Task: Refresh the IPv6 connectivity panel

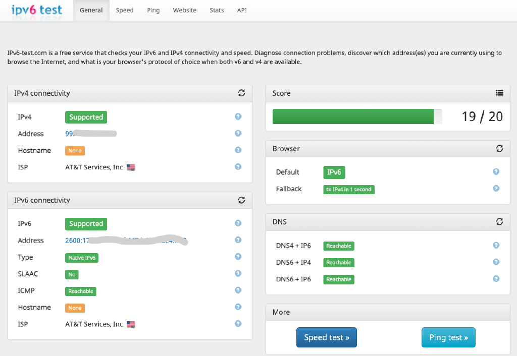Action: pos(241,200)
